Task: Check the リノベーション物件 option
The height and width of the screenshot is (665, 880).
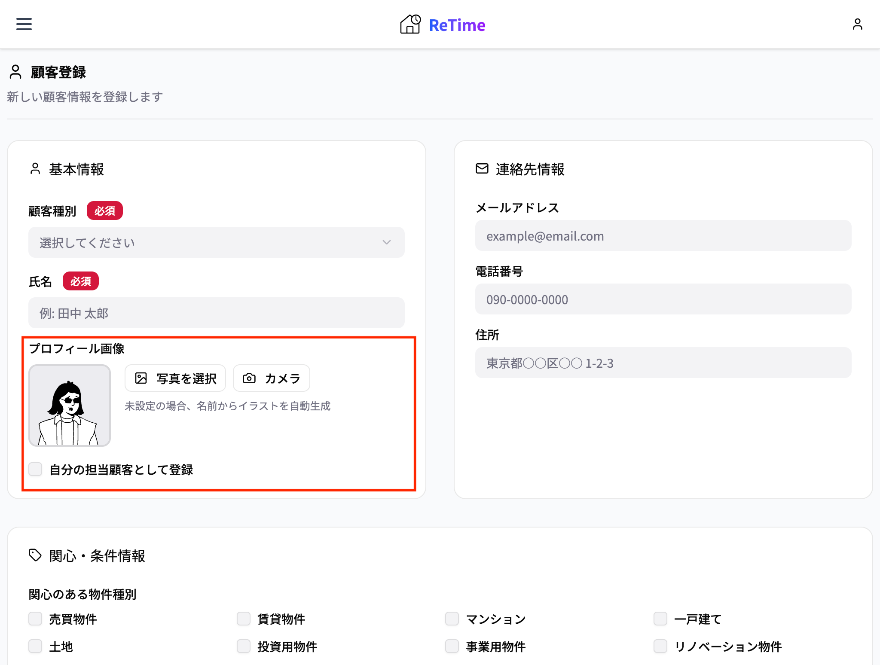Action: point(660,646)
